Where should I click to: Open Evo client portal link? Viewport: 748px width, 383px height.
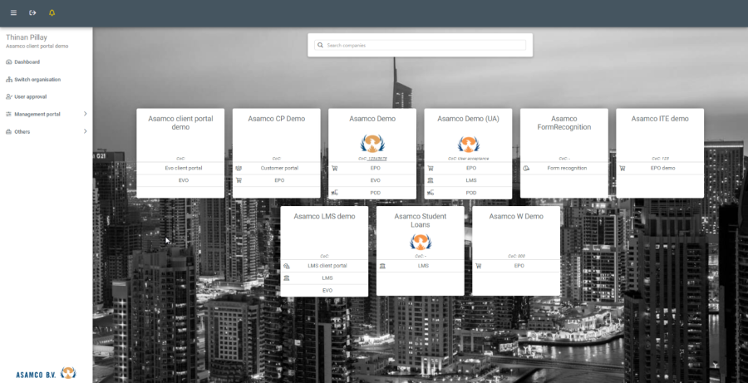coord(184,168)
